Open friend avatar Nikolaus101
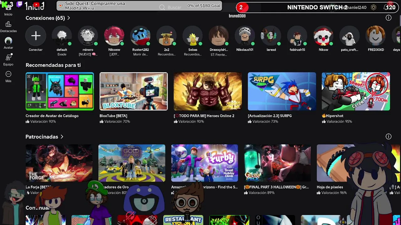This screenshot has width=401, height=225. (x=245, y=36)
